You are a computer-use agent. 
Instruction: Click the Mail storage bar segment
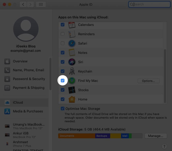click(x=125, y=136)
